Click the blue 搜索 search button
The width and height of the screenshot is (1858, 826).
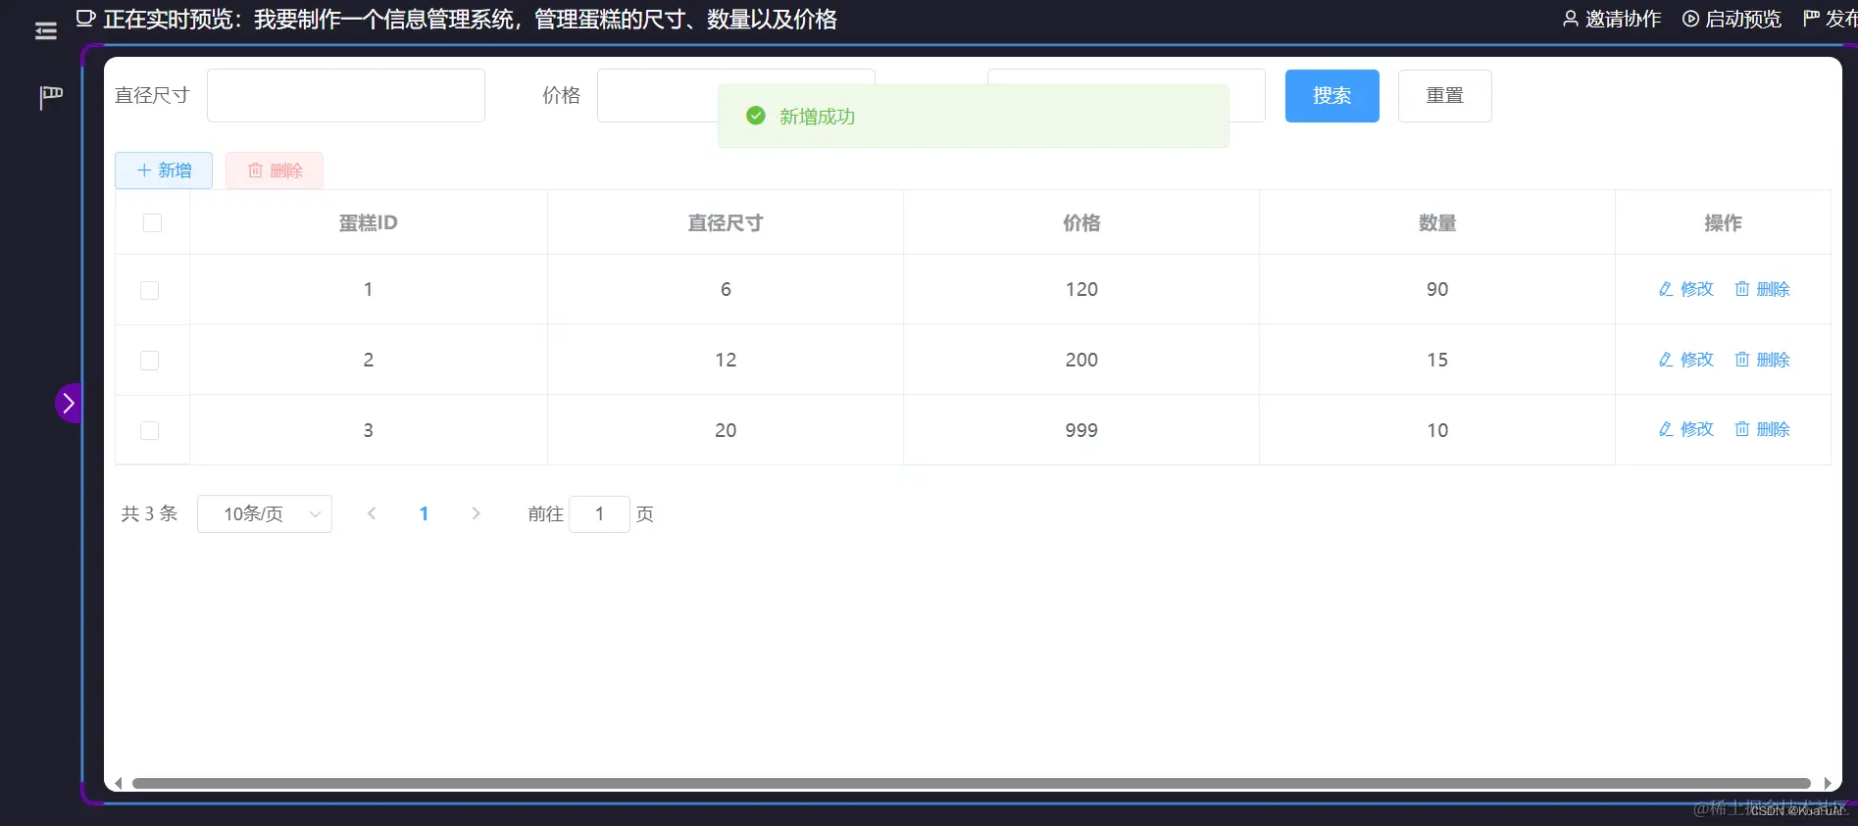pyautogui.click(x=1331, y=95)
